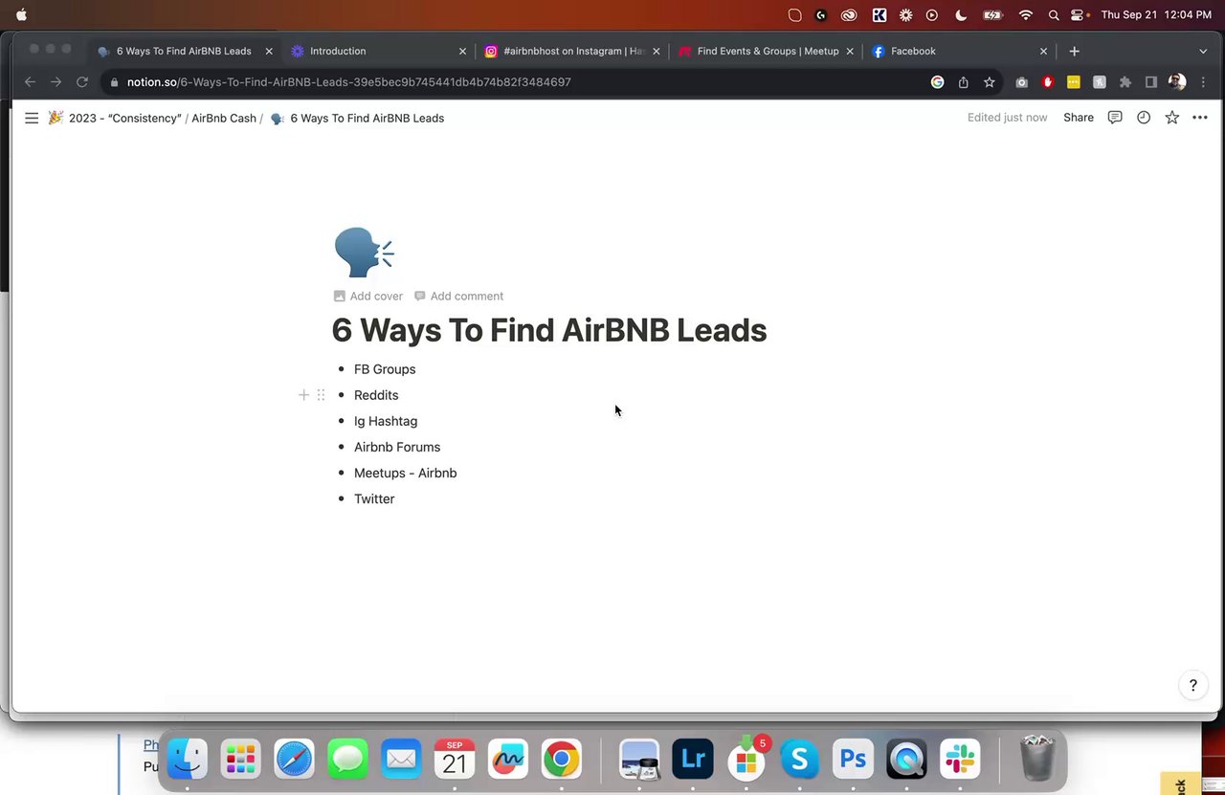
Task: Expand Chrome tab search chevron
Action: pos(1203,51)
